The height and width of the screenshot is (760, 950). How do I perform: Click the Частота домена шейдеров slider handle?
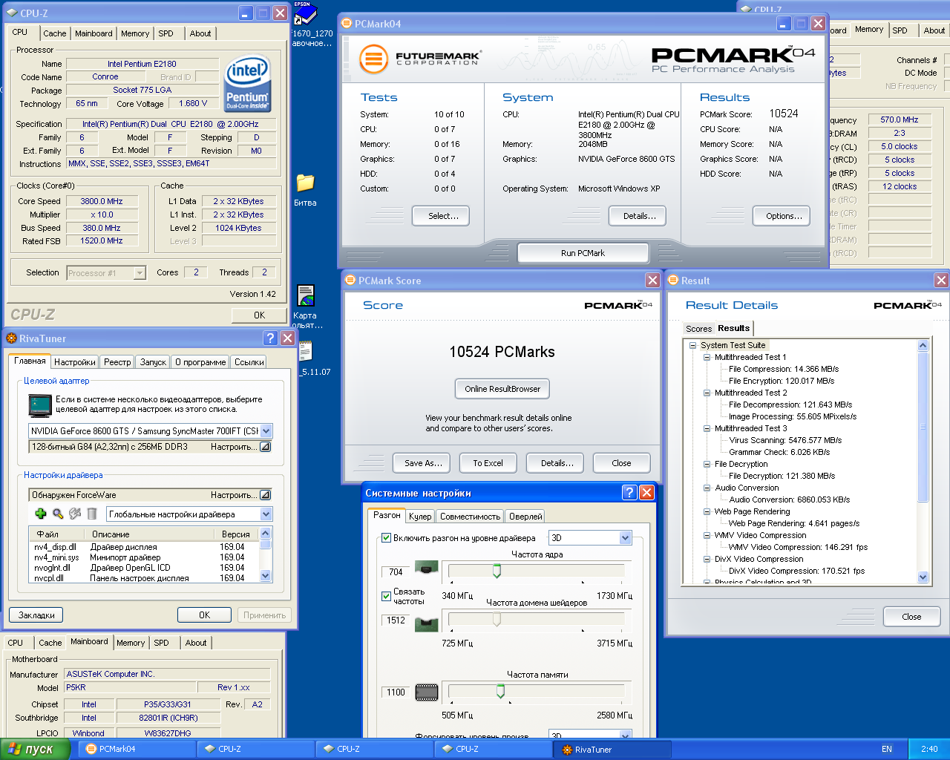(x=497, y=619)
